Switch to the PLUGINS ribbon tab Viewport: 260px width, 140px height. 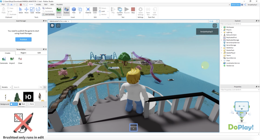[59, 5]
